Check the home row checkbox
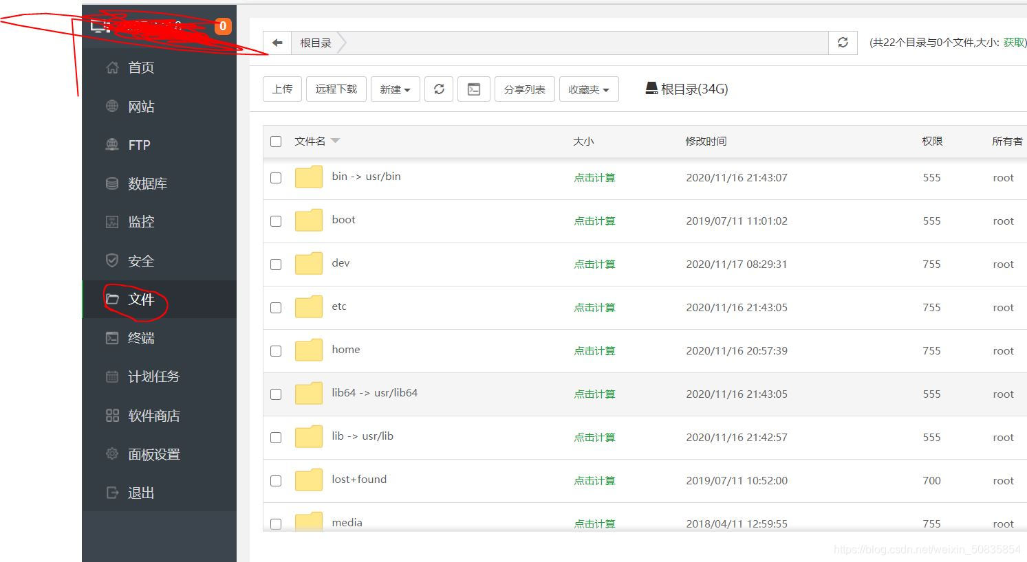The width and height of the screenshot is (1027, 562). pos(276,351)
